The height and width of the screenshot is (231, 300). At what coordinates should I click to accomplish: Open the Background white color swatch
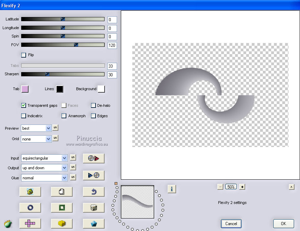101,89
